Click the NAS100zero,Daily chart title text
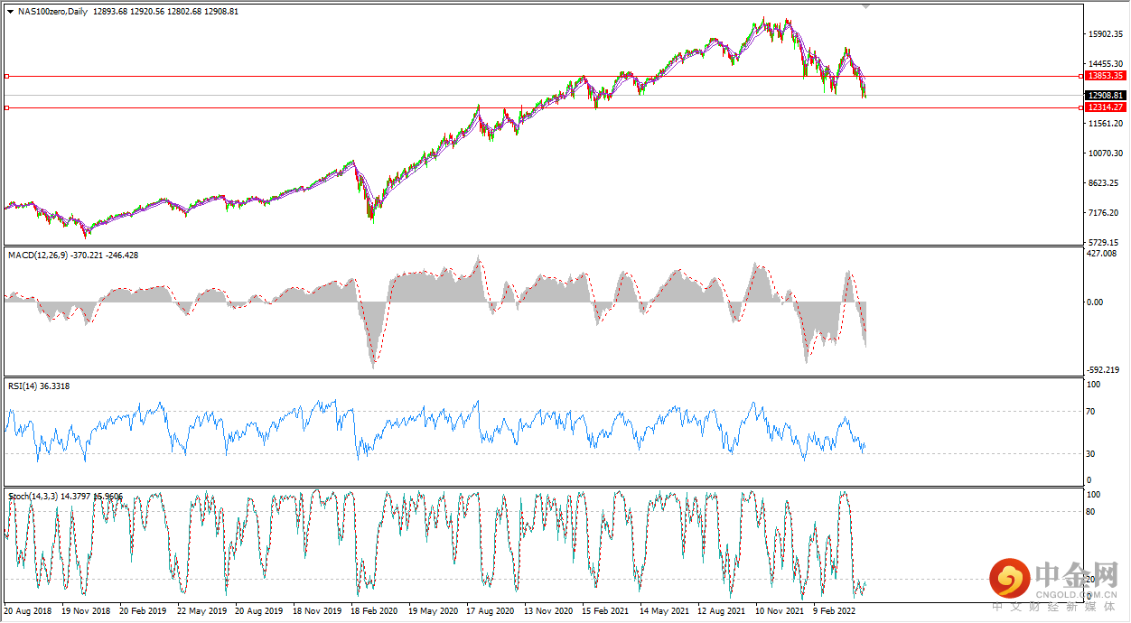Screen dimensions: 1131x623 tap(52, 13)
